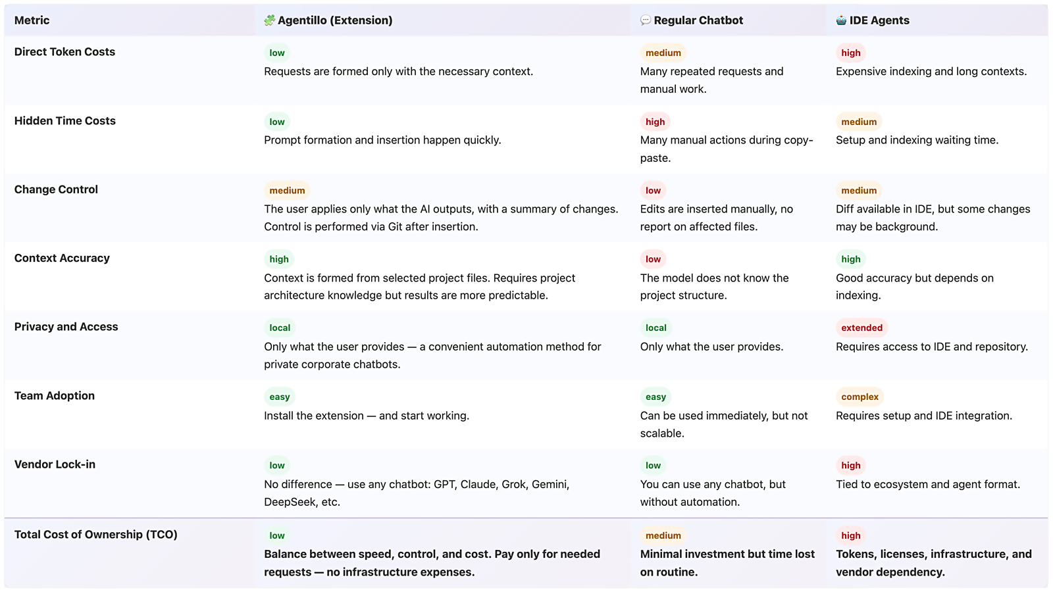Click the Context Accuracy row label
Viewport: 1053px width, 592px height.
click(62, 259)
